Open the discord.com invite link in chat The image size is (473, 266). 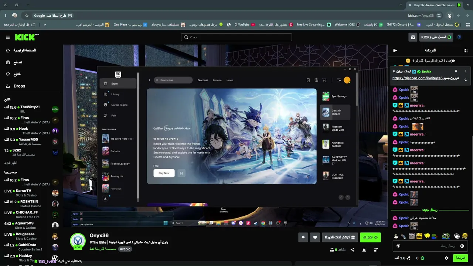[x=417, y=78]
